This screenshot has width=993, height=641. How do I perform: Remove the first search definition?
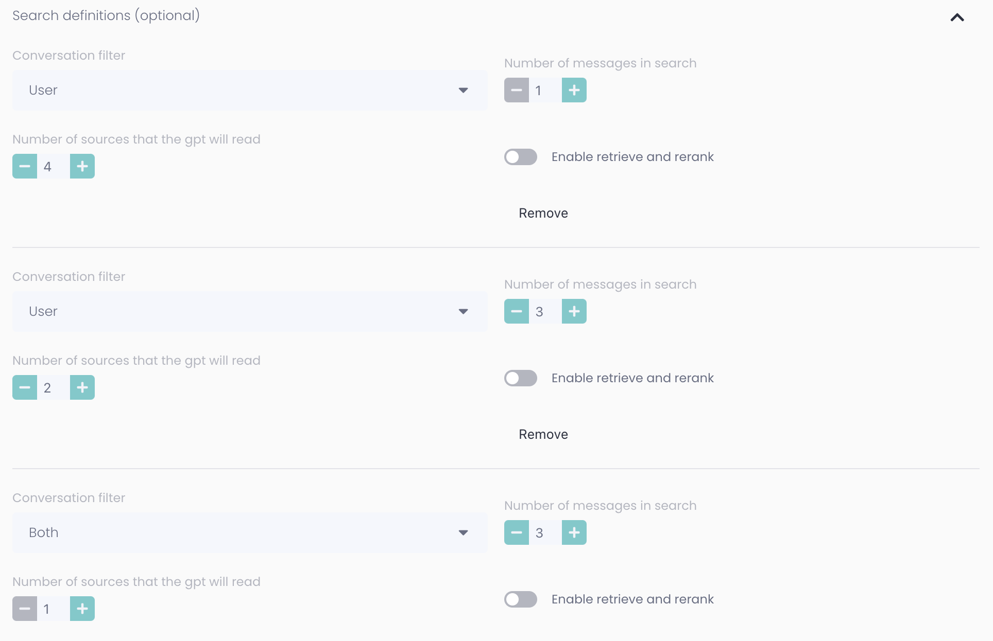coord(543,213)
